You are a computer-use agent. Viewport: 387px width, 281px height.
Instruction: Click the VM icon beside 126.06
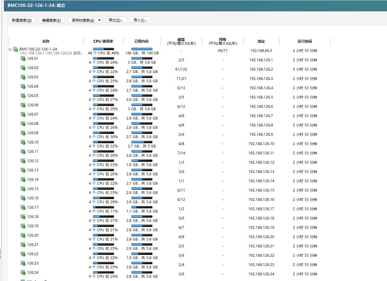[x=23, y=105]
